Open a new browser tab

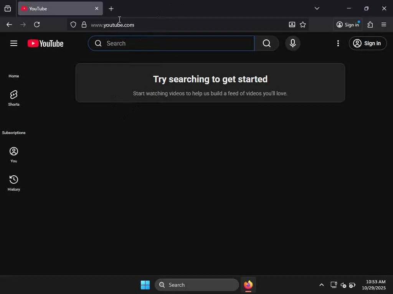click(x=111, y=9)
